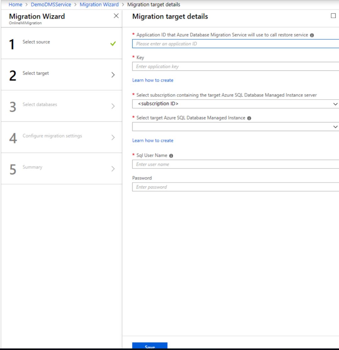
Task: Open the subscription ID dropdown
Action: (235, 104)
